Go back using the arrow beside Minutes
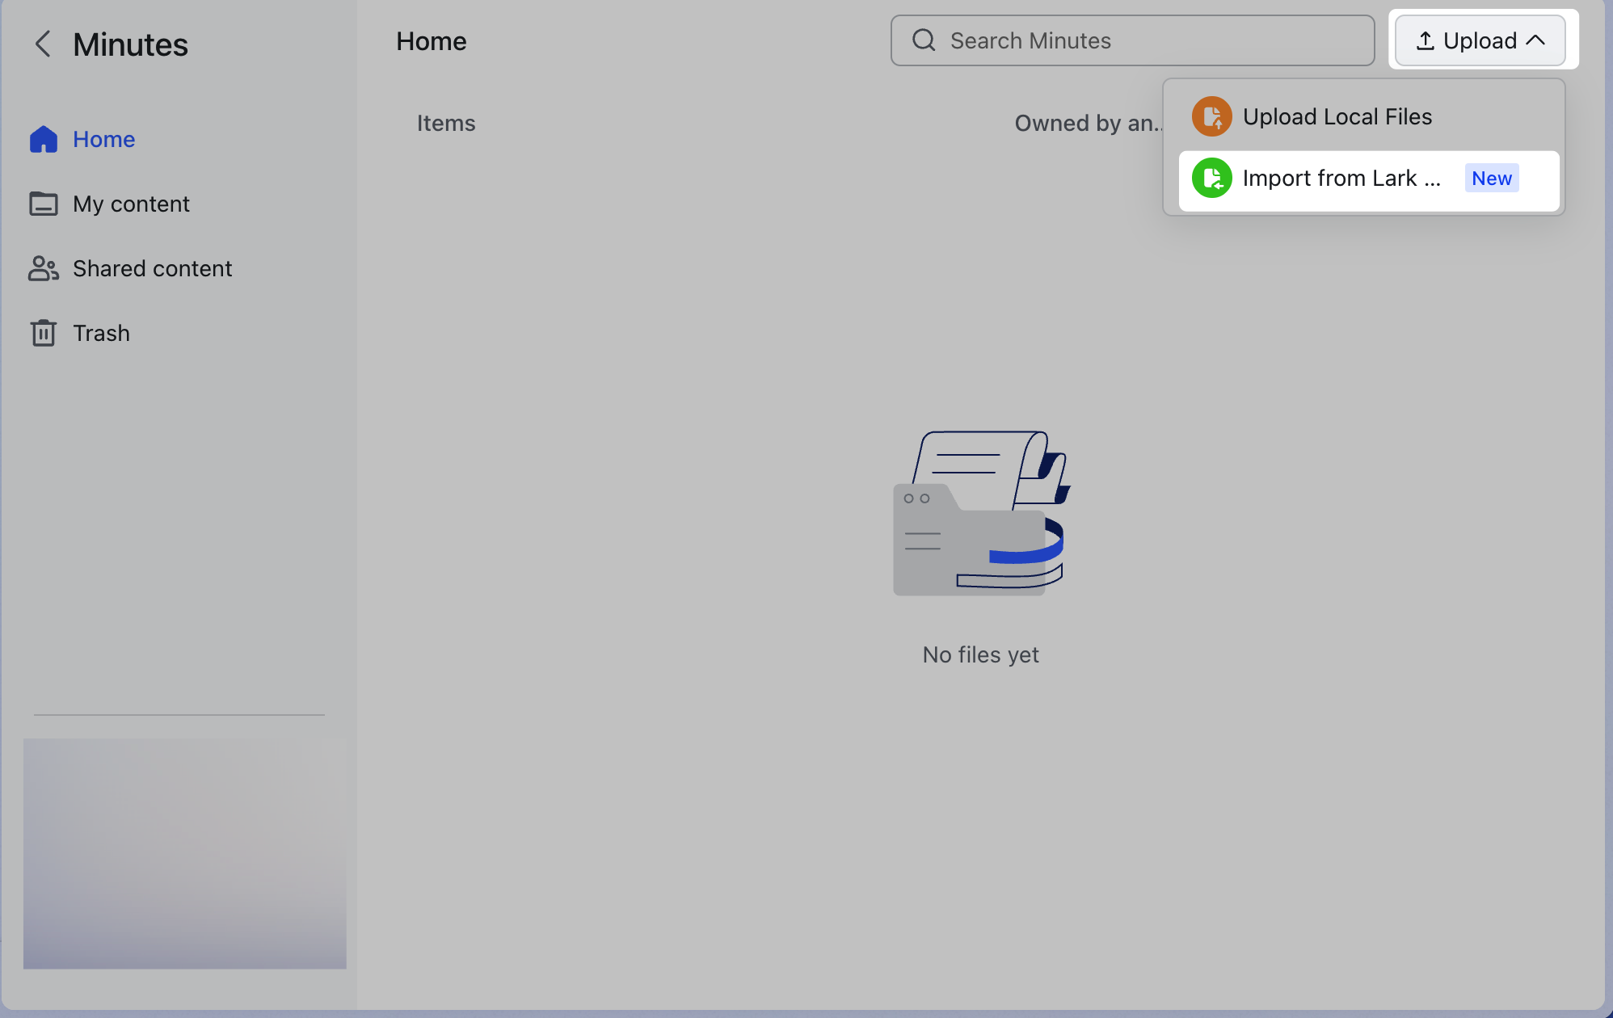Viewport: 1613px width, 1018px height. [43, 44]
